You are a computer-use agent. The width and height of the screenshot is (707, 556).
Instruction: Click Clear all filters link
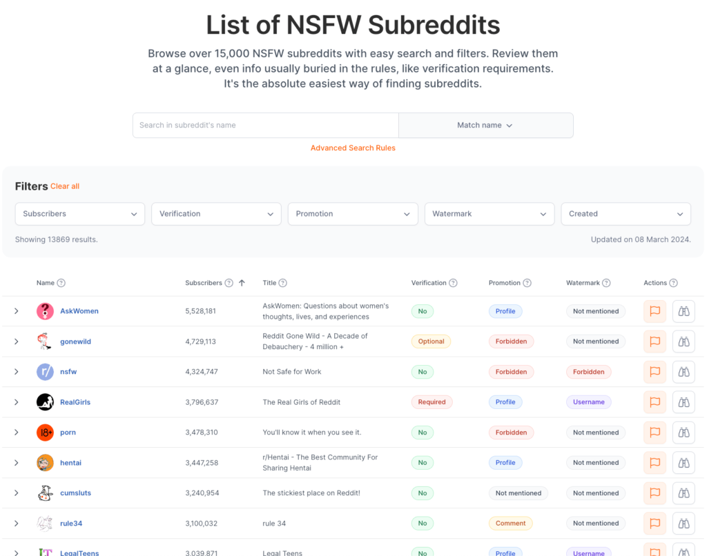tap(65, 186)
